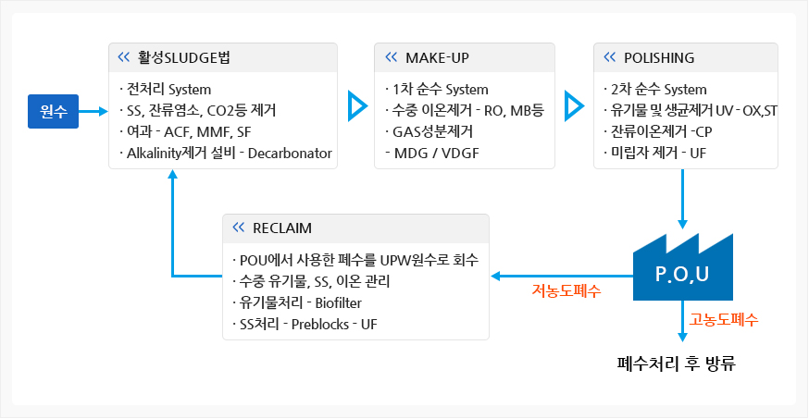This screenshot has height=419, width=809.
Task: Click the arrow from 원수 to 활성SLUDGE법
Action: tap(93, 111)
